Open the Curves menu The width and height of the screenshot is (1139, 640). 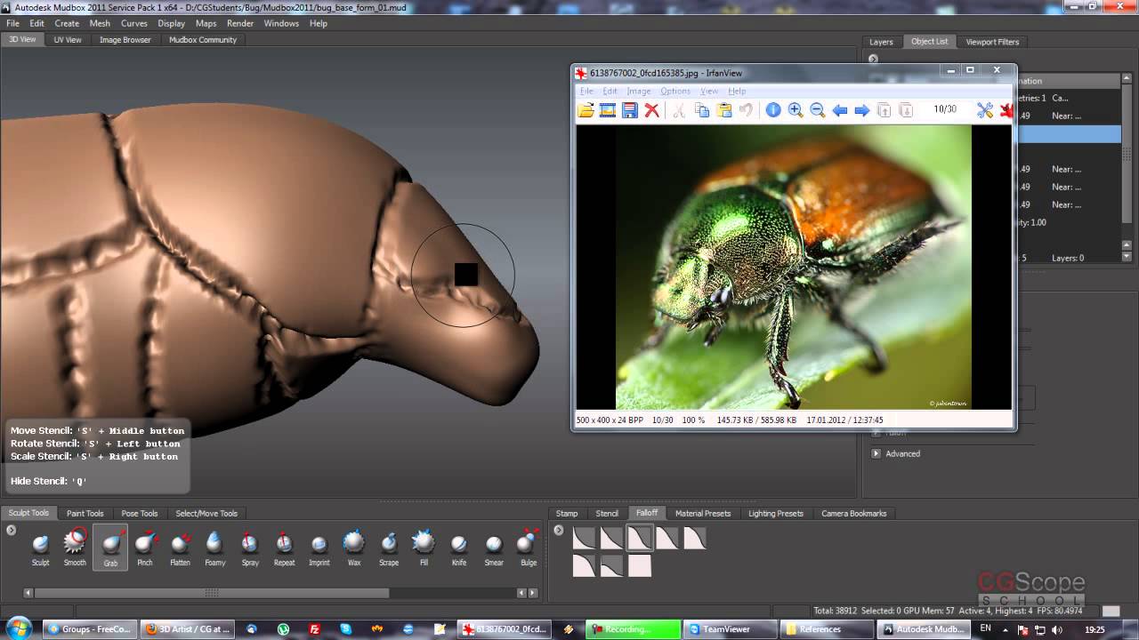134,23
